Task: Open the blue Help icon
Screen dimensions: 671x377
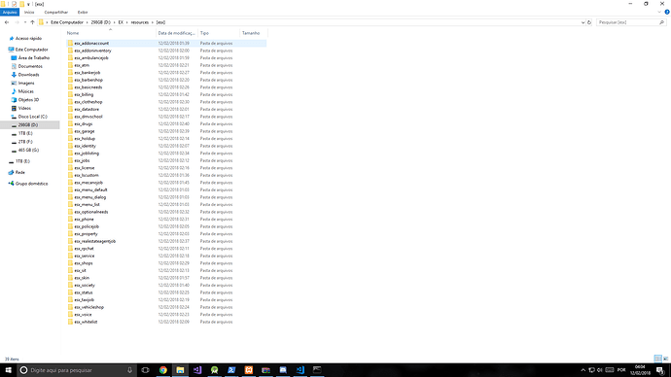Action: pos(667,13)
